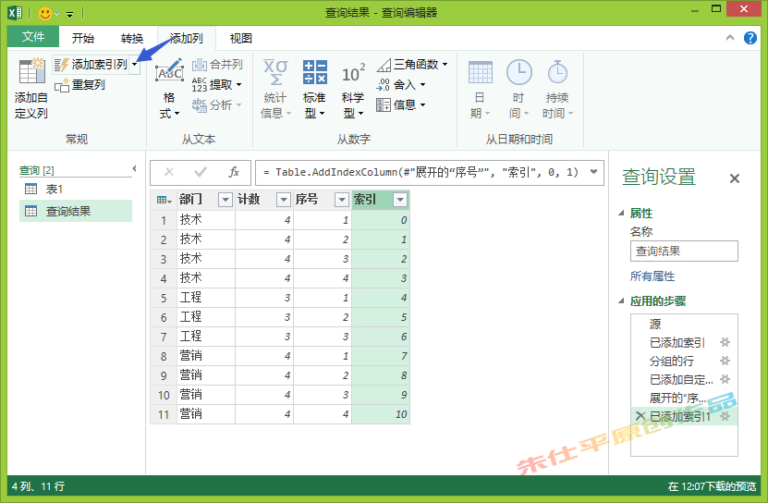Select the 分组的行 applied step

(x=672, y=362)
